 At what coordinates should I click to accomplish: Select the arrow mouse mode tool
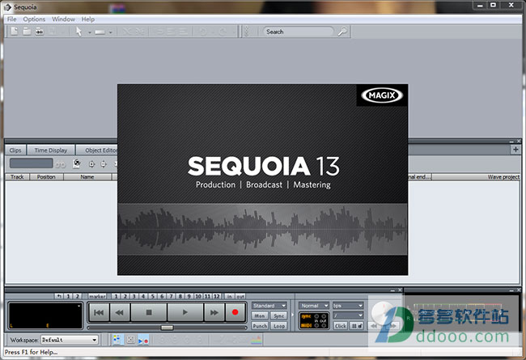pos(78,32)
